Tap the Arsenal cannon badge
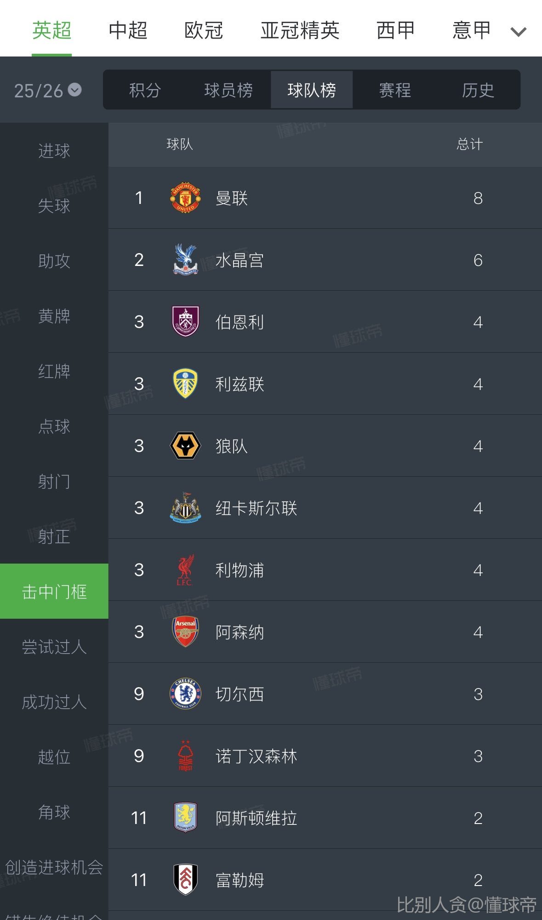The image size is (542, 920). point(185,632)
